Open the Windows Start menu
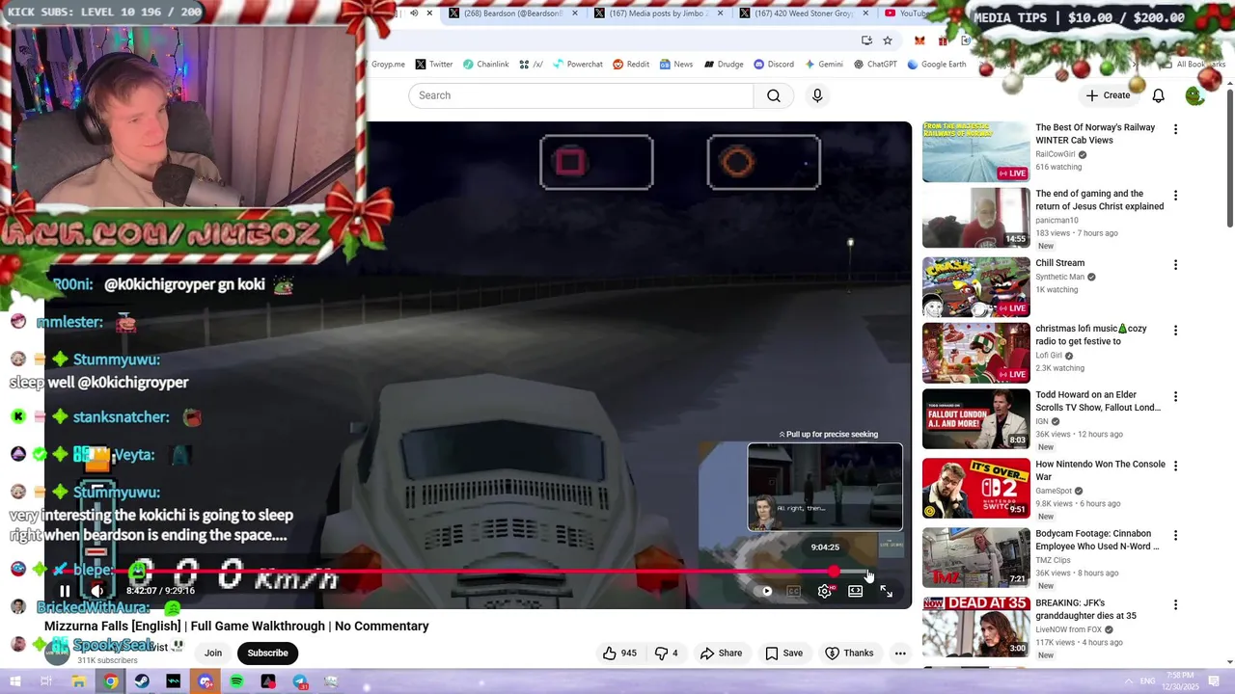1235x694 pixels. tap(14, 681)
